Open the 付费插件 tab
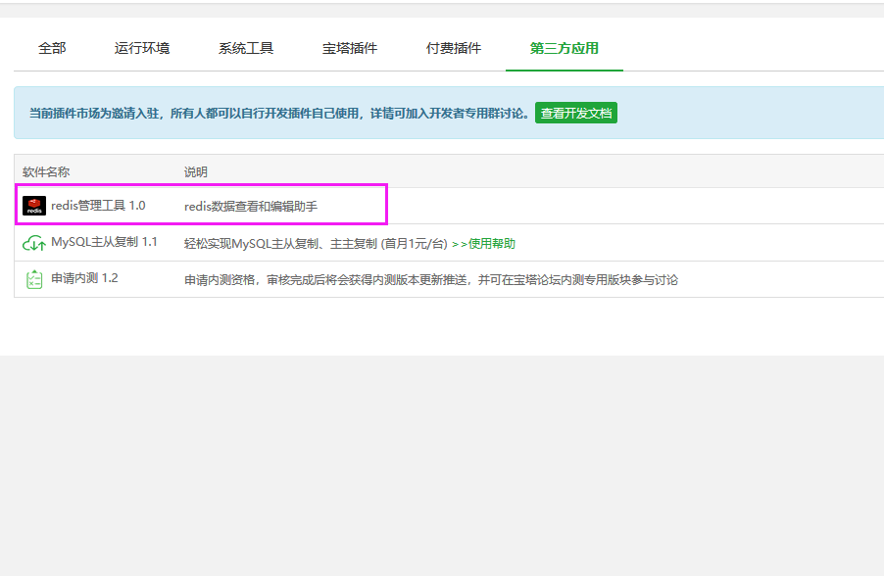 tap(454, 48)
